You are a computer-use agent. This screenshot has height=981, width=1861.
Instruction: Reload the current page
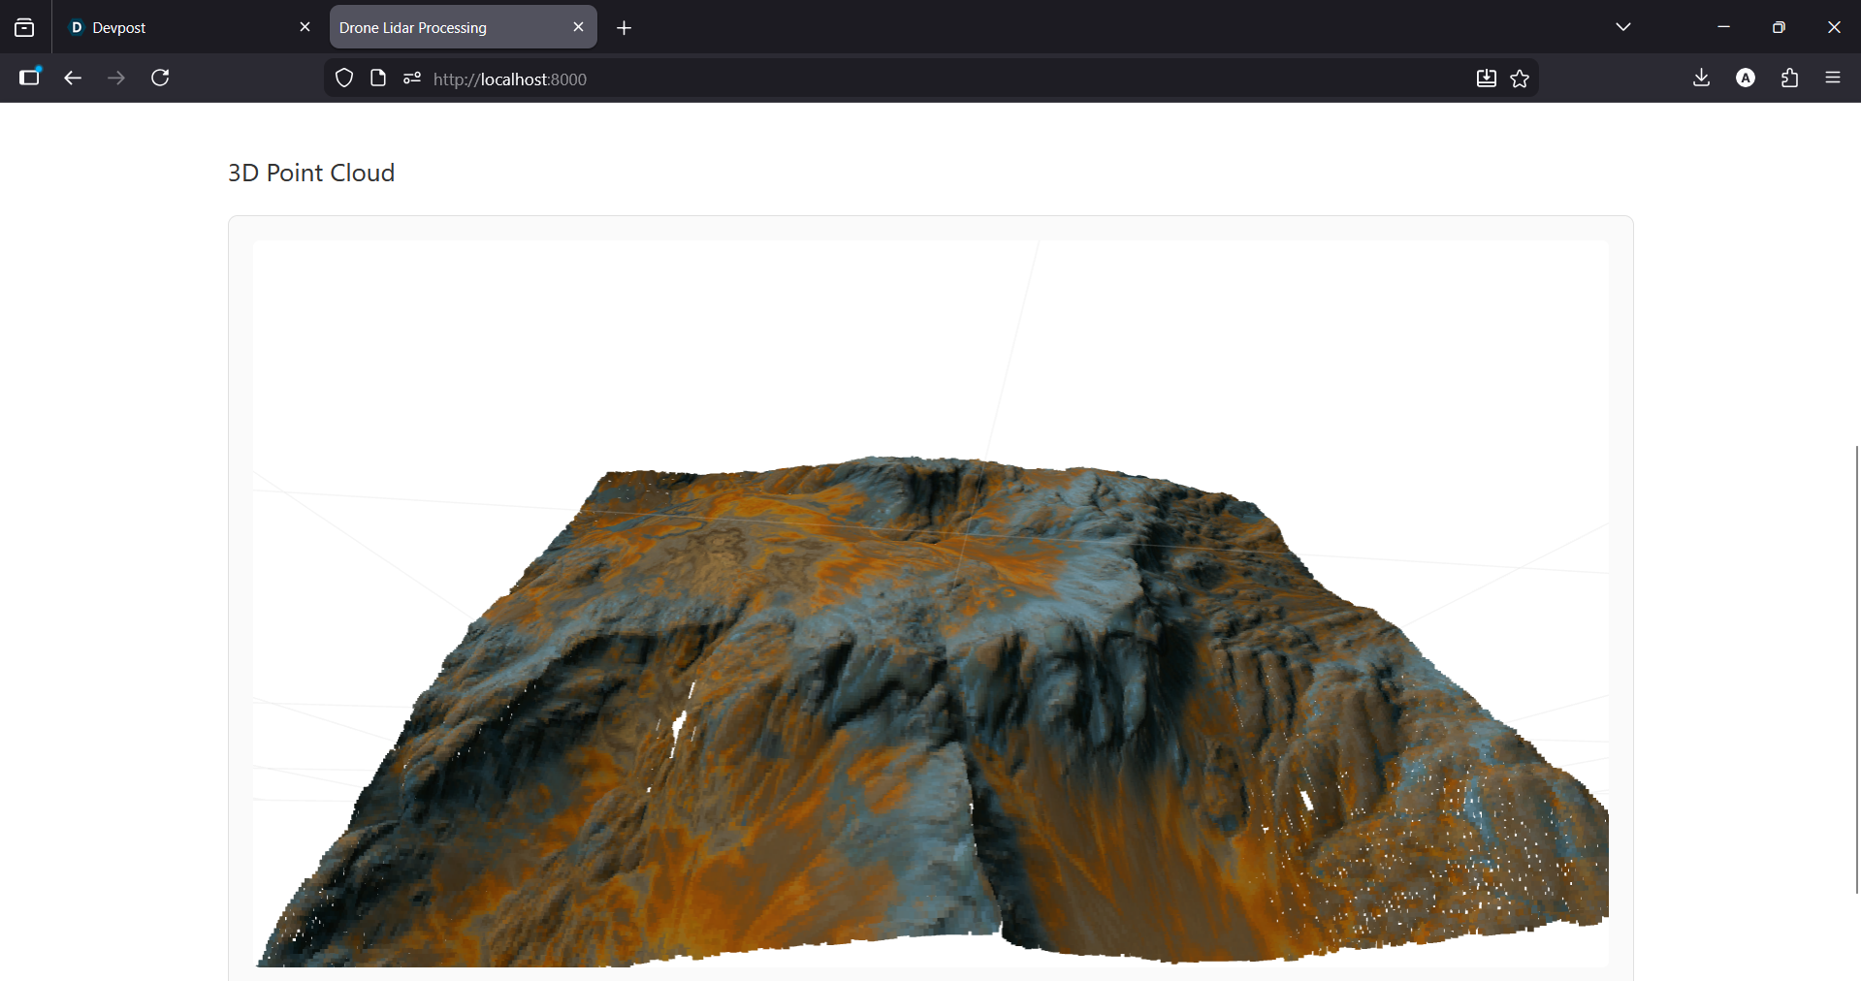(160, 78)
